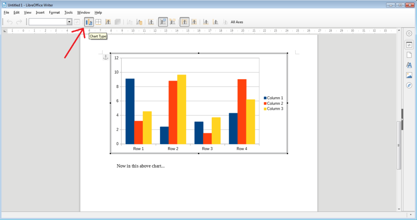Click the grid-style table icon beside Chart Type

[x=99, y=22]
